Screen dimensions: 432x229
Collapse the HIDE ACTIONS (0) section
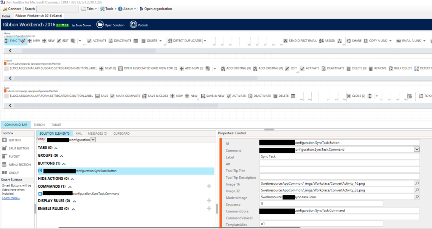pyautogui.click(x=72, y=179)
